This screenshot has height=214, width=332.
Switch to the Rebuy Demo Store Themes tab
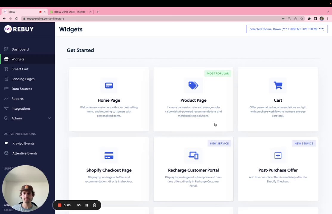tap(69, 12)
